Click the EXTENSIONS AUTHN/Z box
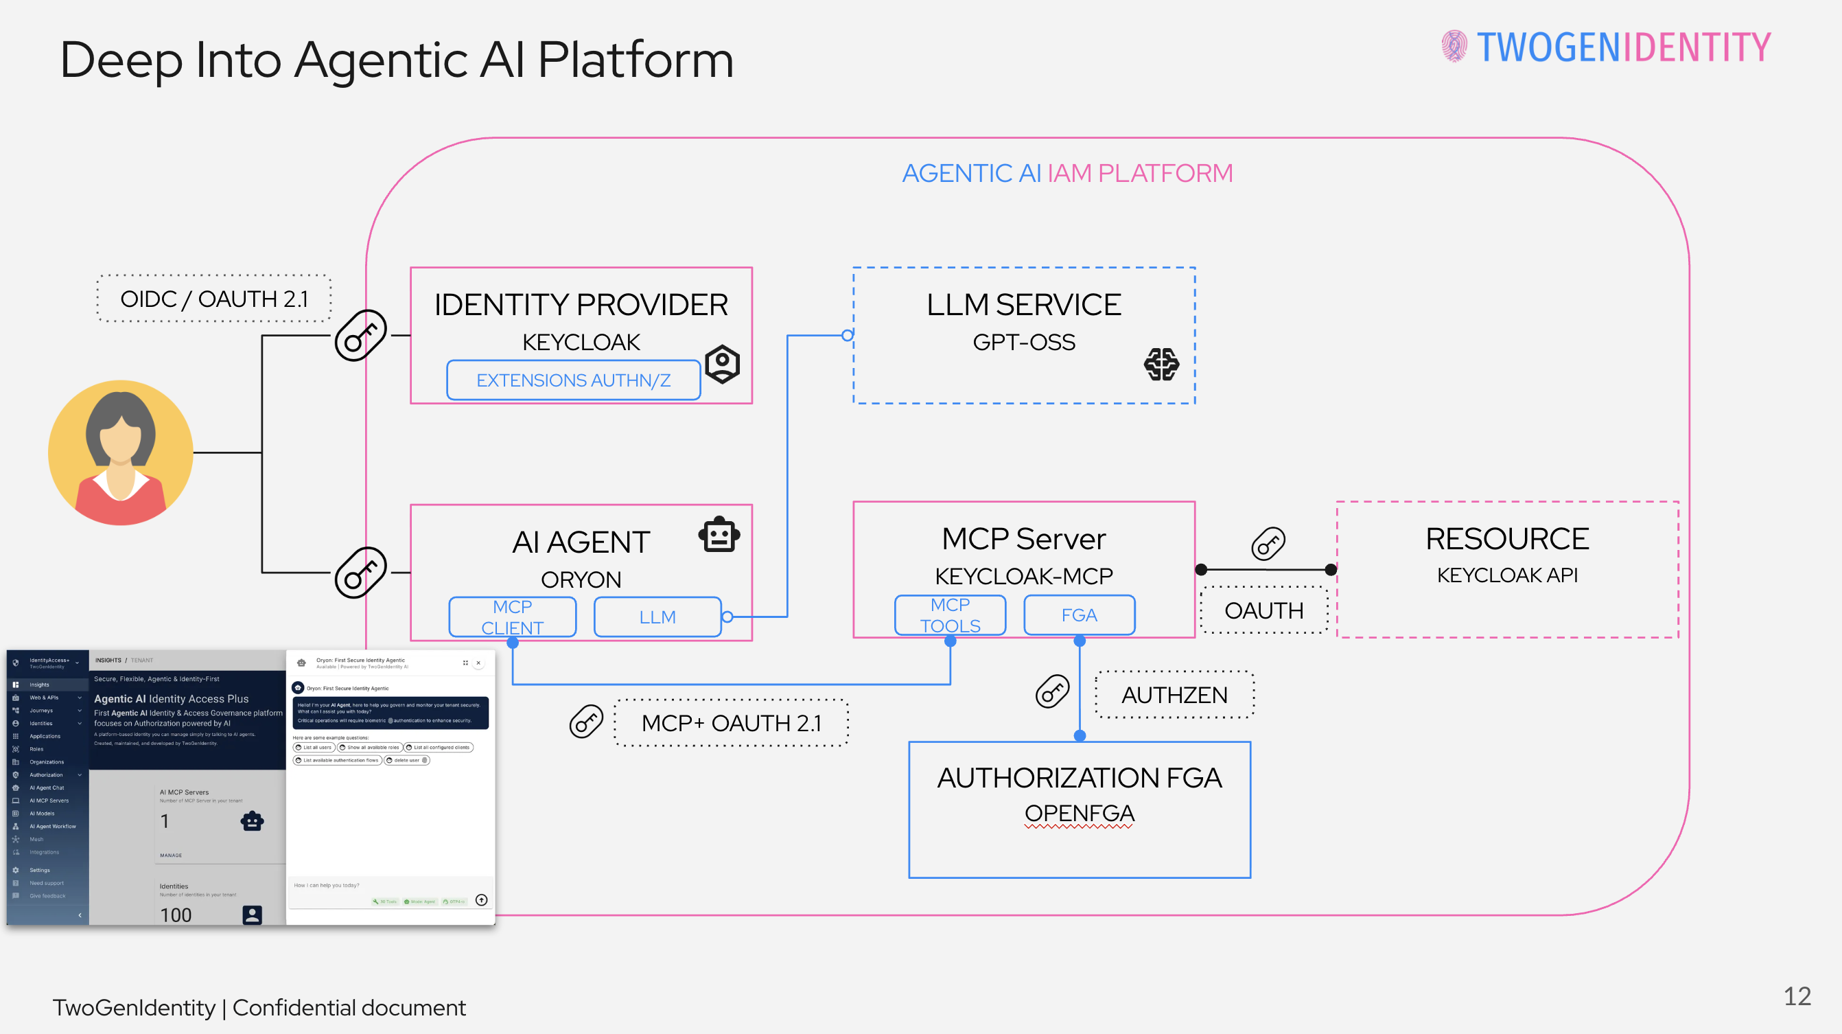 pos(573,380)
